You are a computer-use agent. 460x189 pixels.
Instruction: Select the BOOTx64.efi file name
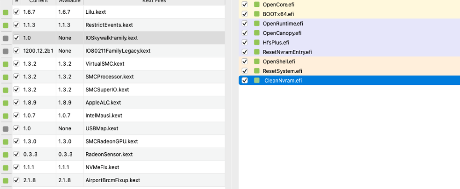tap(278, 14)
